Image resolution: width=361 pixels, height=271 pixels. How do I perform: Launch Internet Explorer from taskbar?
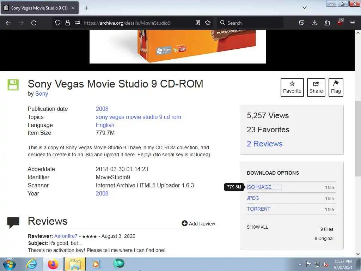click(31, 264)
